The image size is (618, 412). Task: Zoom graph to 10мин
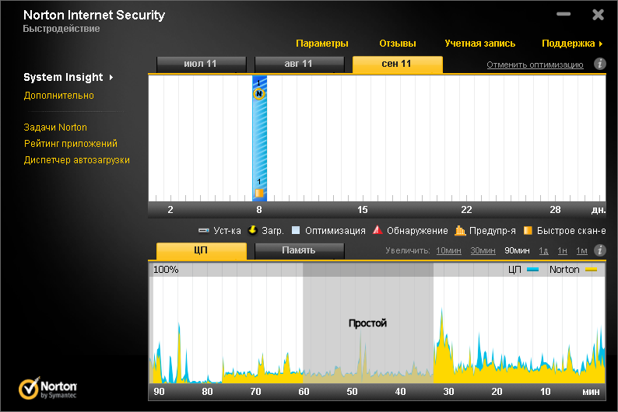pyautogui.click(x=448, y=250)
